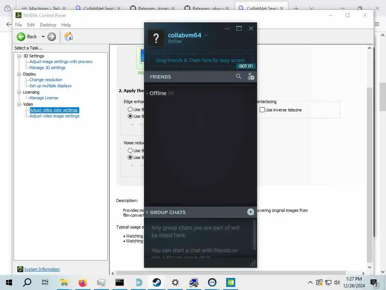Select Adjust video color settings
386x290 pixels.
coord(54,110)
